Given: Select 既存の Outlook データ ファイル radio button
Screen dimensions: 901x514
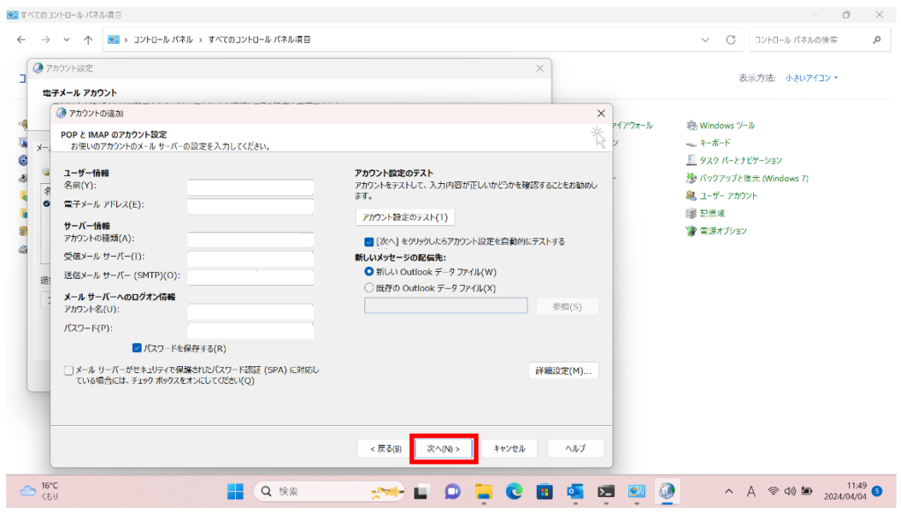Looking at the screenshot, I should coord(369,288).
